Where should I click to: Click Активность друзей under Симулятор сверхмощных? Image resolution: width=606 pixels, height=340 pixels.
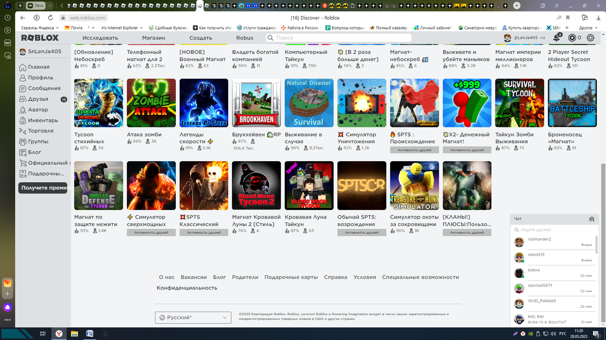151,233
